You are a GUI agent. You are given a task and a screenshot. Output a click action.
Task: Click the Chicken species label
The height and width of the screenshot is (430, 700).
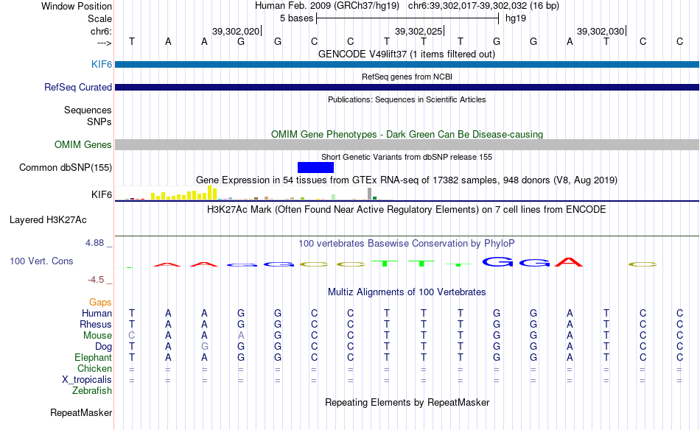[94, 368]
